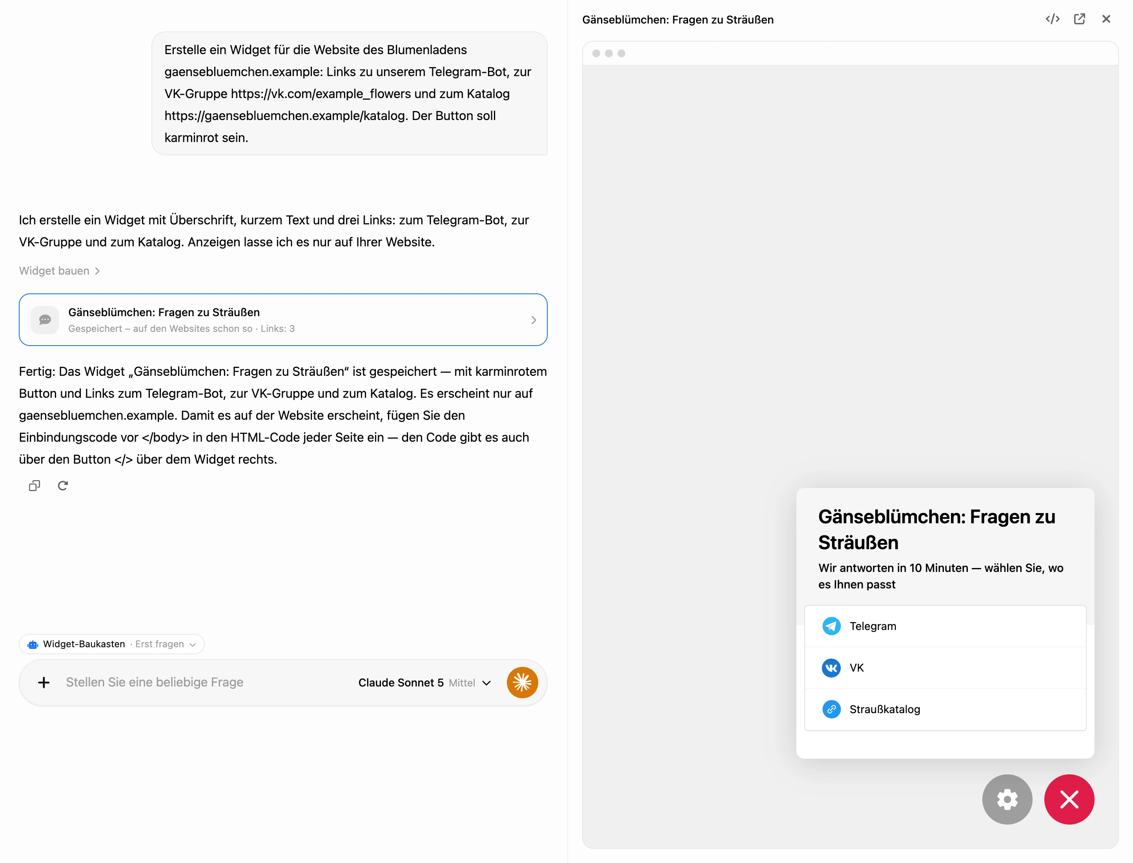Close the widget with red X button
1133x863 pixels.
click(x=1069, y=799)
